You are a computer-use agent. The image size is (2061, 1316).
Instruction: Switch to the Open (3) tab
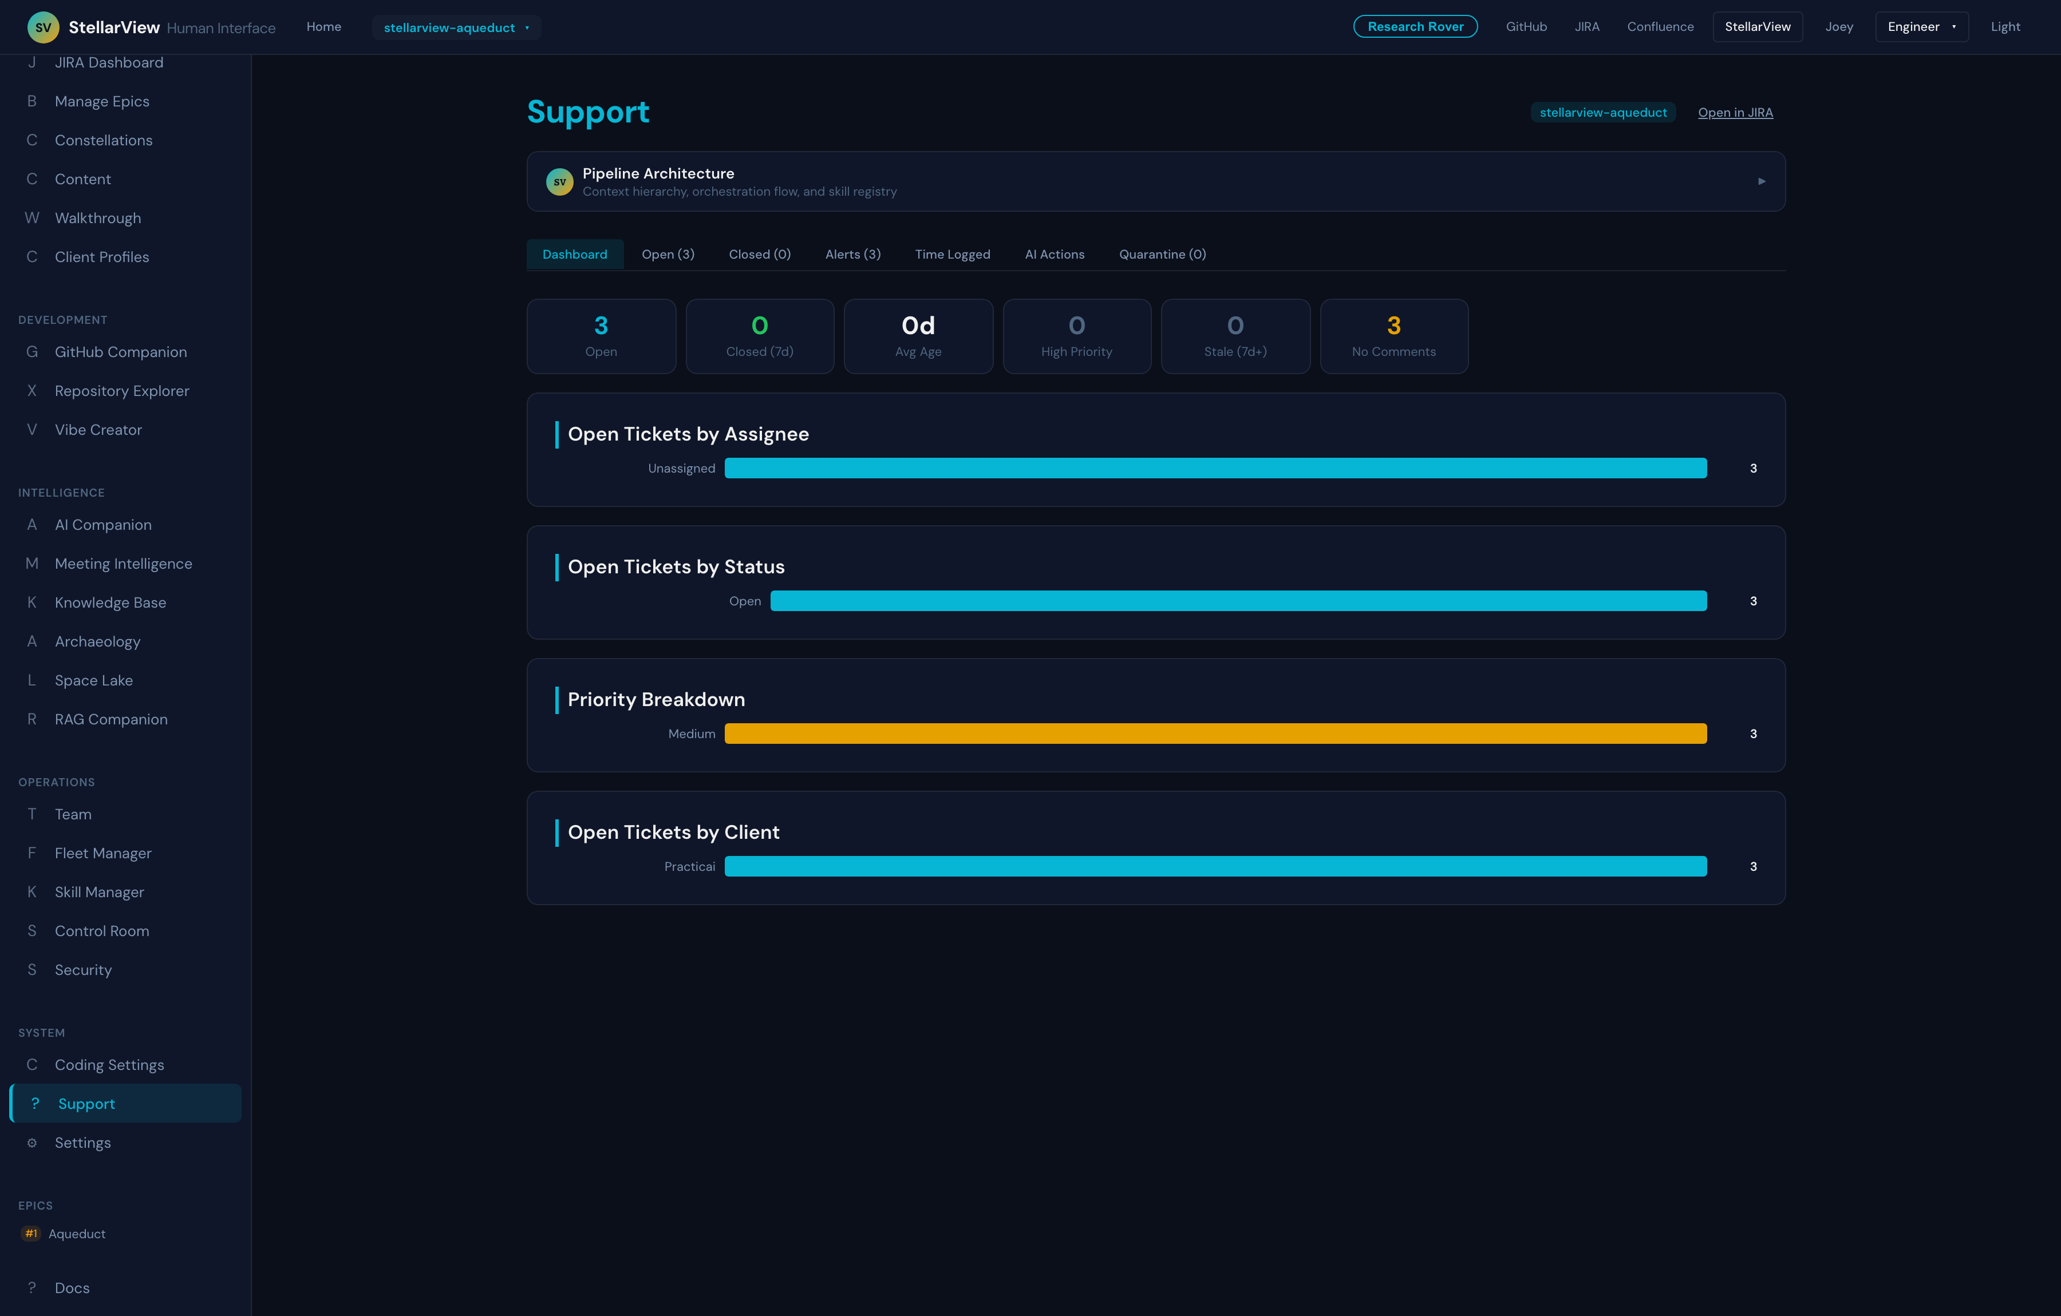(x=668, y=254)
